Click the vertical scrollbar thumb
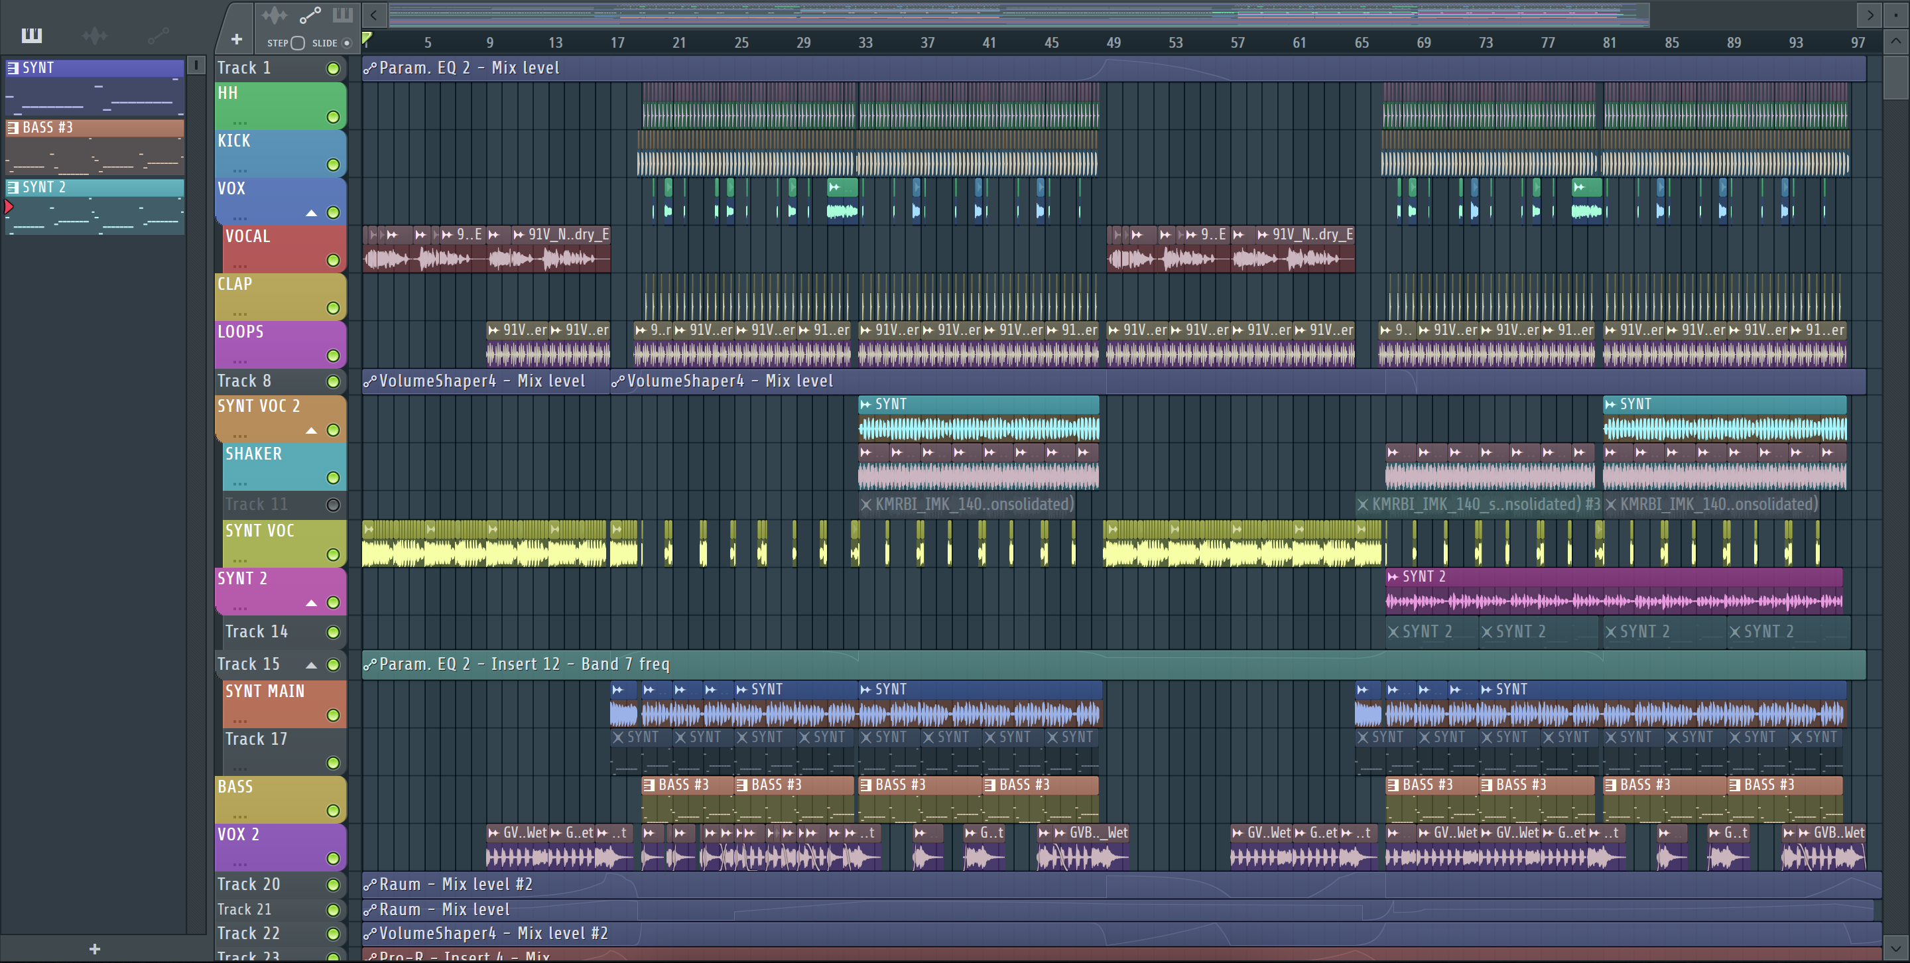The width and height of the screenshot is (1910, 963). pyautogui.click(x=1895, y=77)
